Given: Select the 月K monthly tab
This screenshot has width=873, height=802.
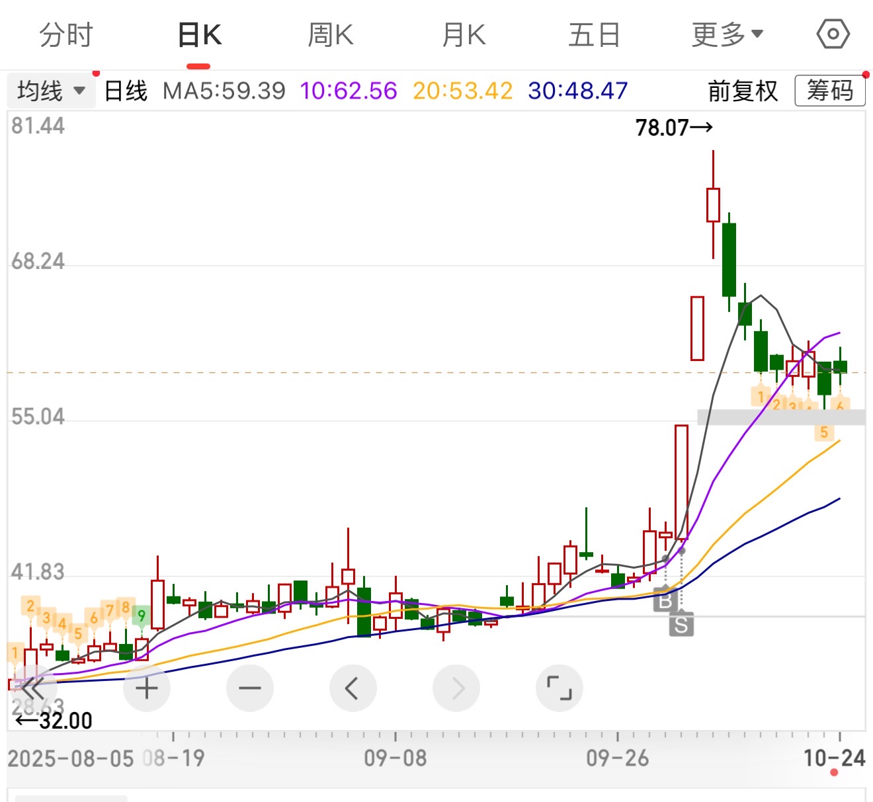Looking at the screenshot, I should click(x=464, y=35).
